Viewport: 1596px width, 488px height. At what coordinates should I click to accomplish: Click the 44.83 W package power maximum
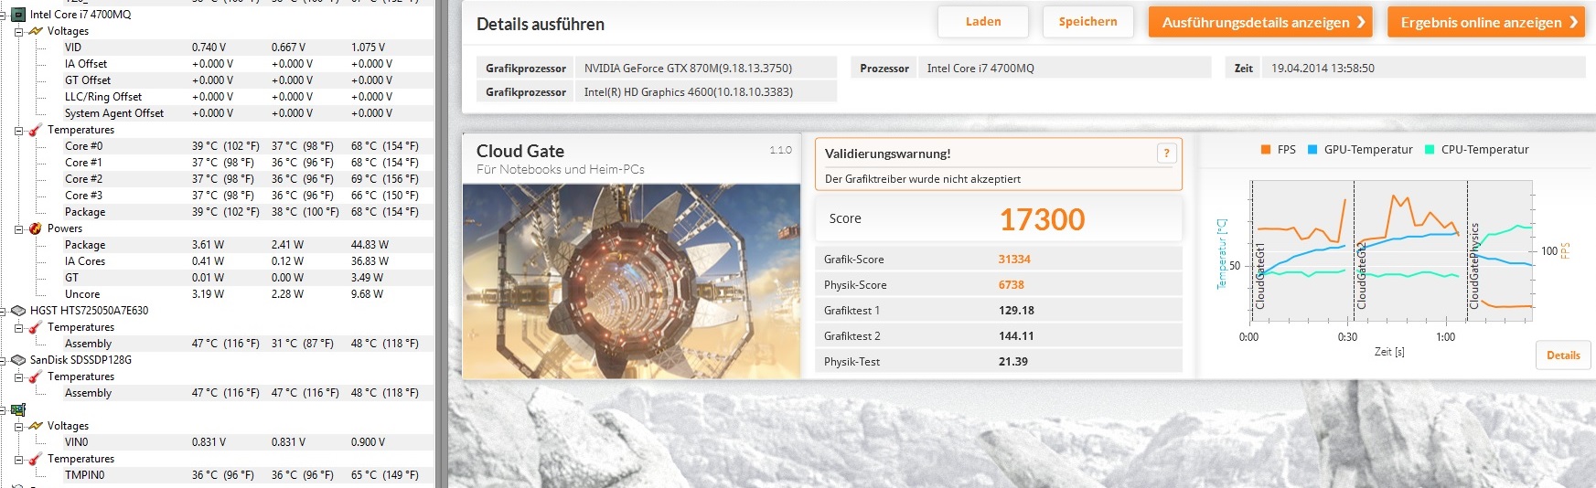coord(370,245)
